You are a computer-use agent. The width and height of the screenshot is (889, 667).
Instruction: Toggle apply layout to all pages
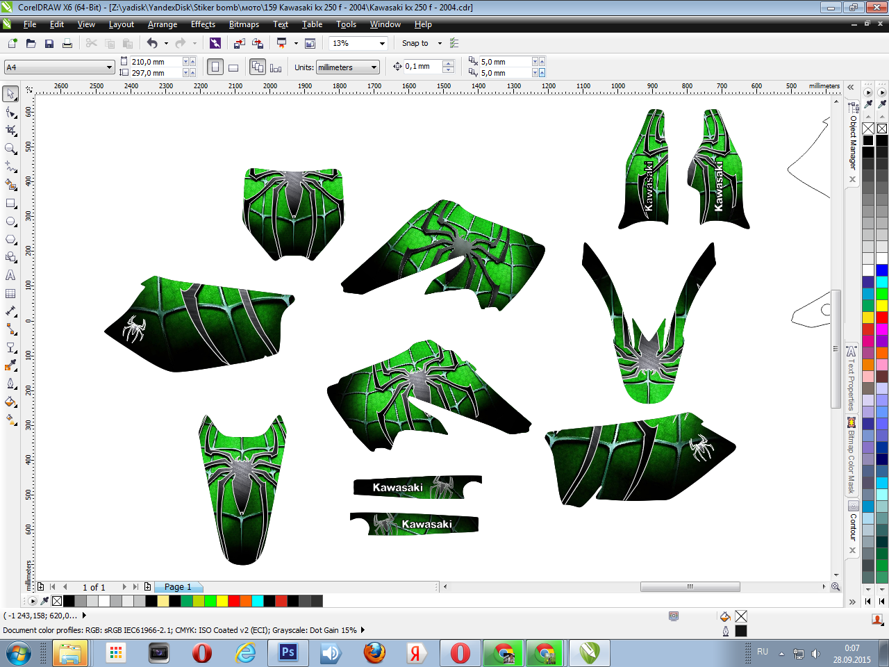pyautogui.click(x=258, y=67)
